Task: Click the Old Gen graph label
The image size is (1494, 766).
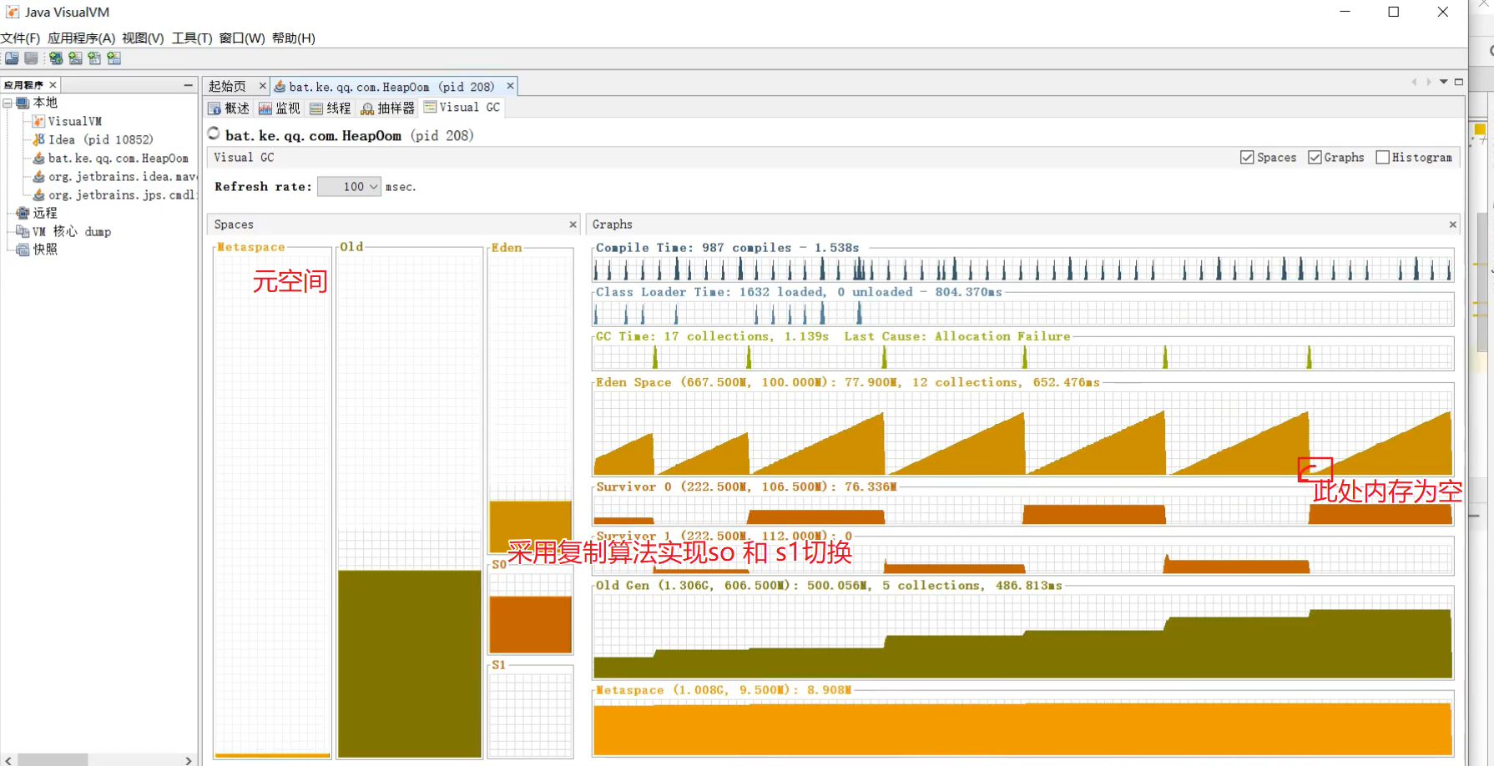Action: pos(829,586)
